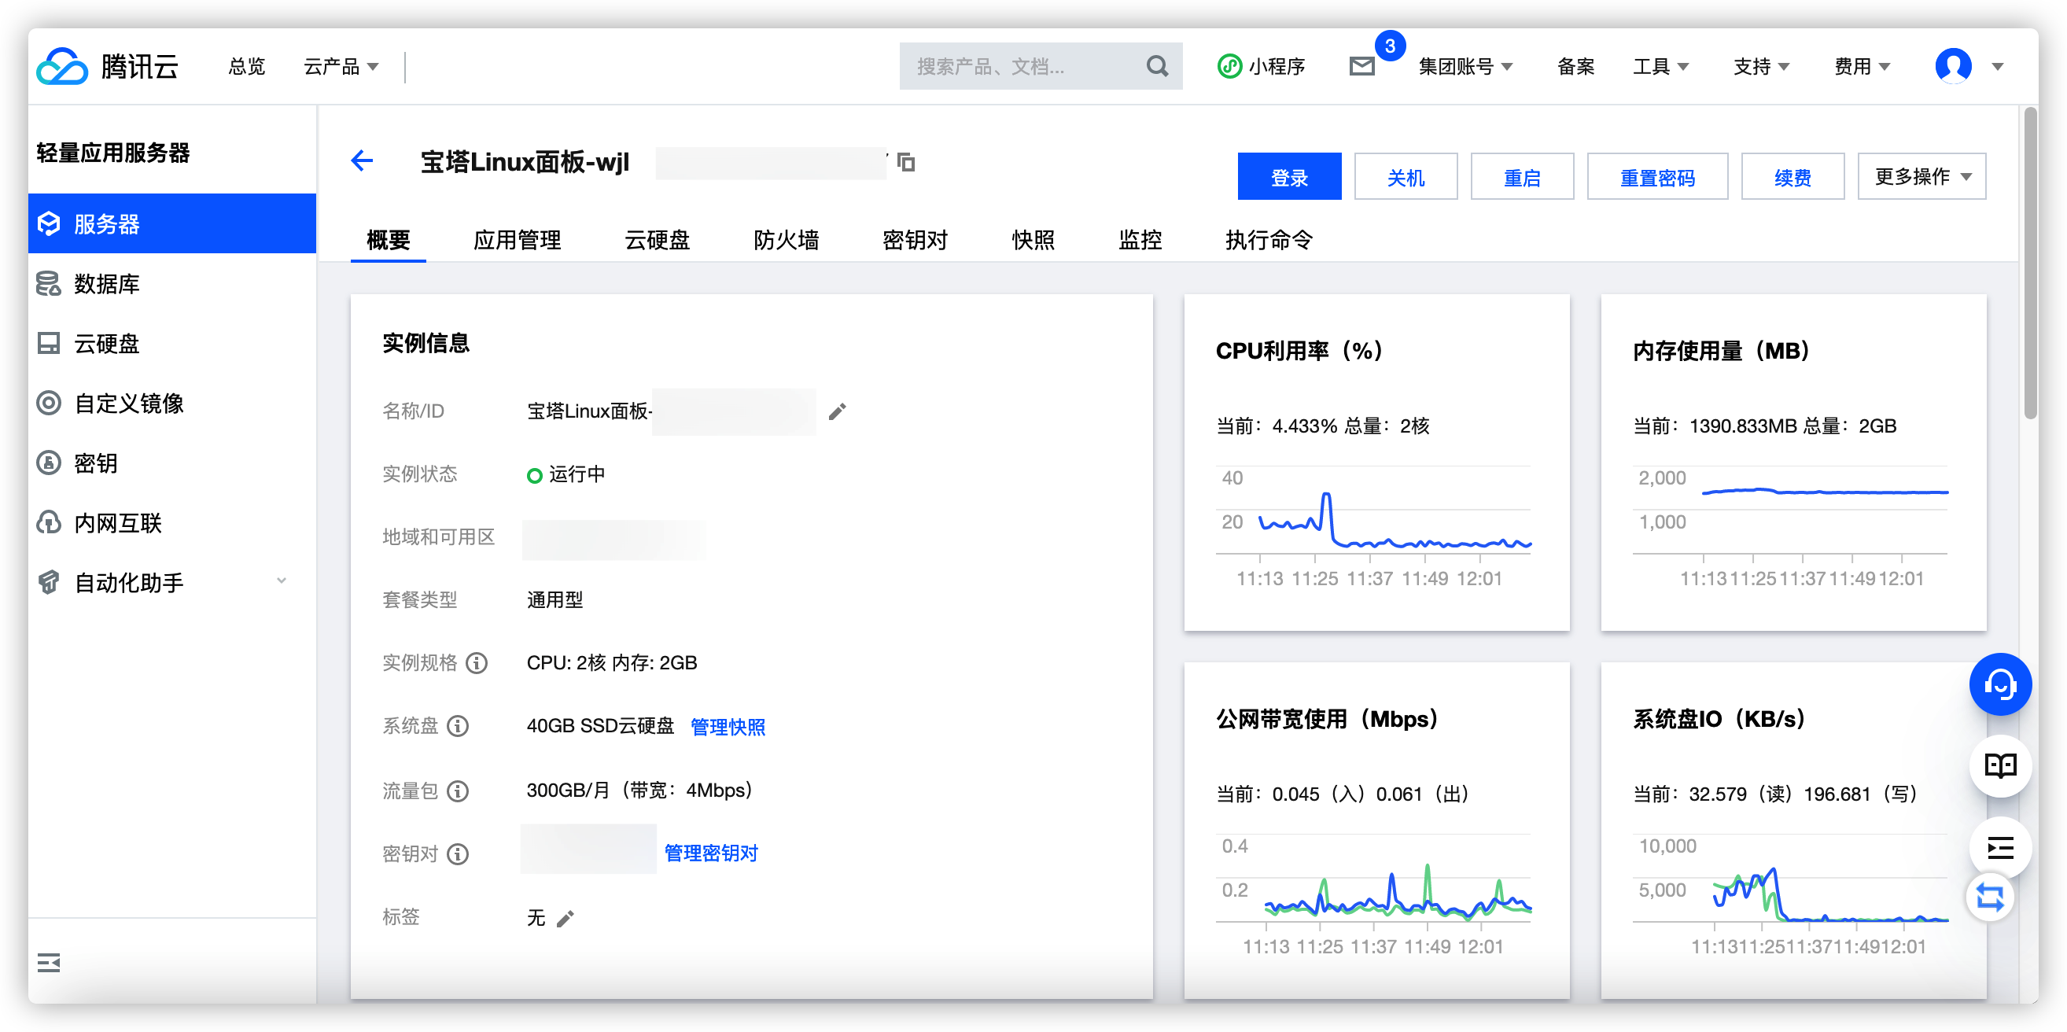Click the blue 登录 button
The image size is (2067, 1032).
click(x=1289, y=176)
